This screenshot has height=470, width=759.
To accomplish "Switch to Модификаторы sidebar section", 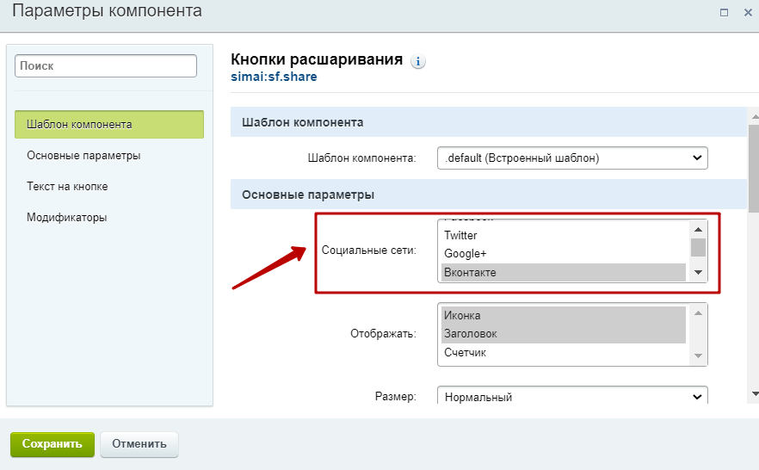I will coord(67,218).
